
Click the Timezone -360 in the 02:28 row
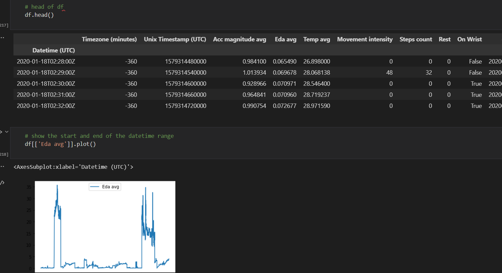(x=131, y=62)
